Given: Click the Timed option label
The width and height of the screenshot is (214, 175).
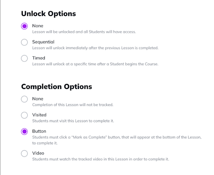Looking at the screenshot, I should click(38, 58).
